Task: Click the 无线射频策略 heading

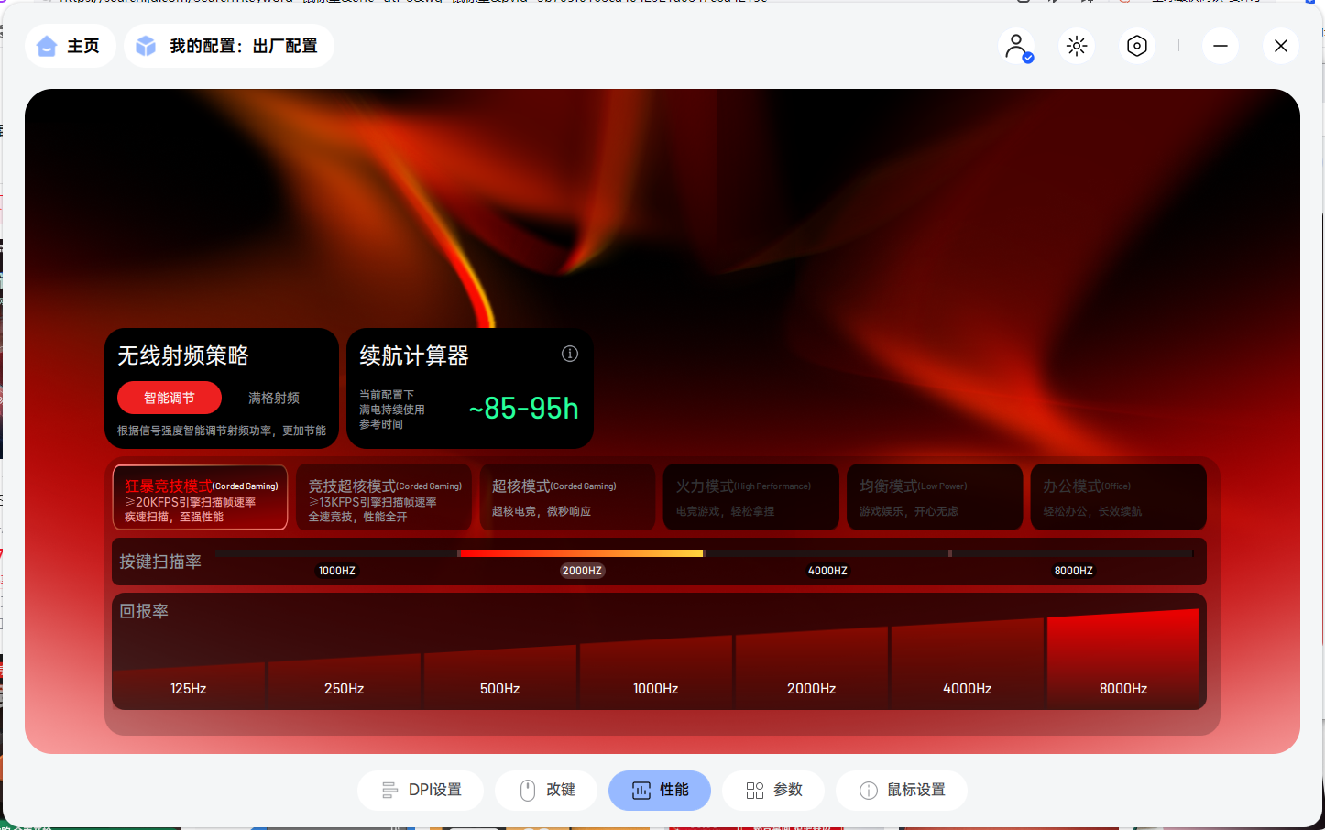Action: pyautogui.click(x=183, y=355)
